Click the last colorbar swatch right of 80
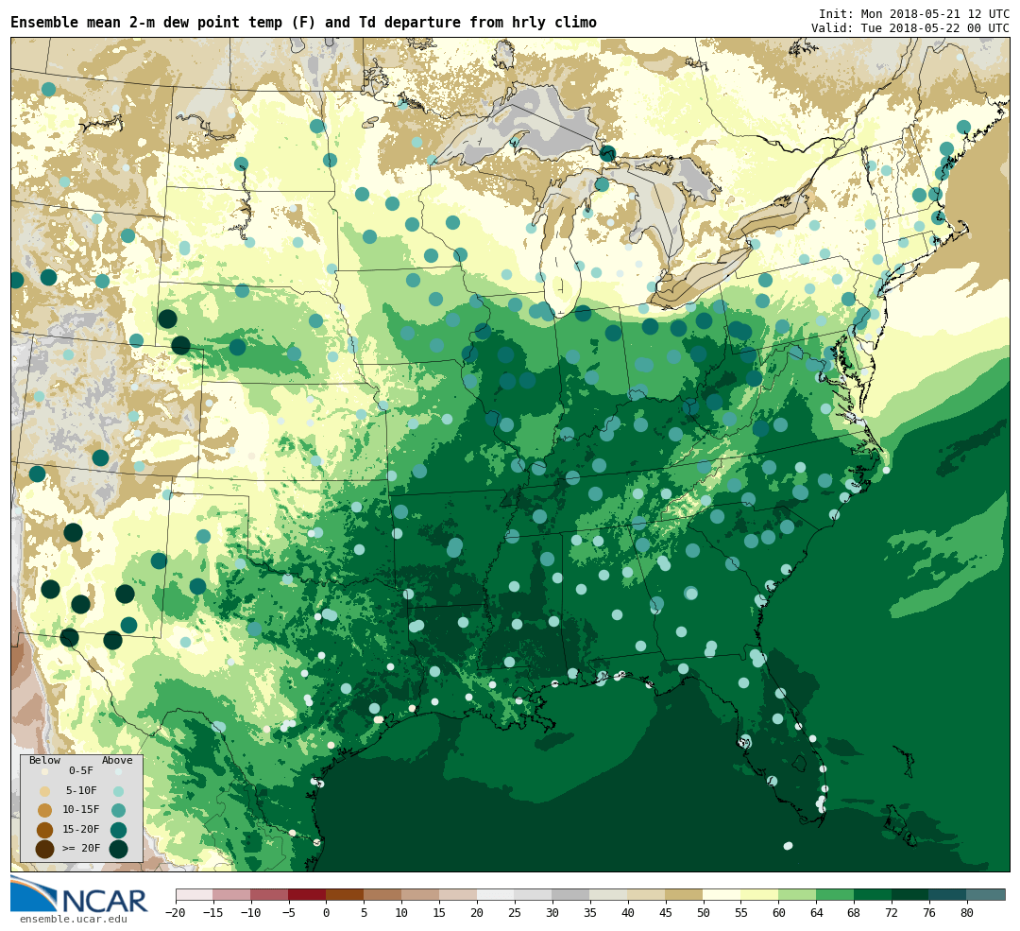This screenshot has height=931, width=1020. pos(985,894)
